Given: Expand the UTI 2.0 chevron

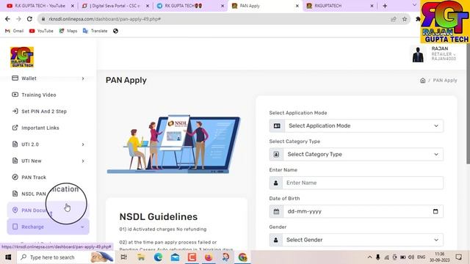Looking at the screenshot, I should (83, 144).
